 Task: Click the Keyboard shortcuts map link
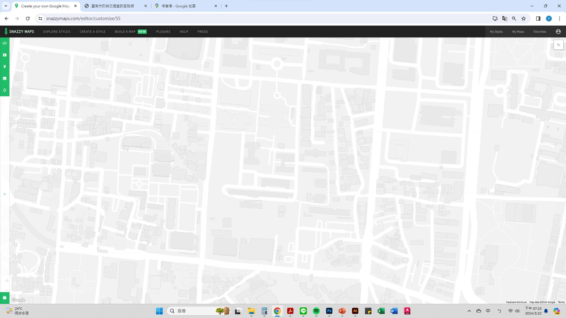(516, 302)
